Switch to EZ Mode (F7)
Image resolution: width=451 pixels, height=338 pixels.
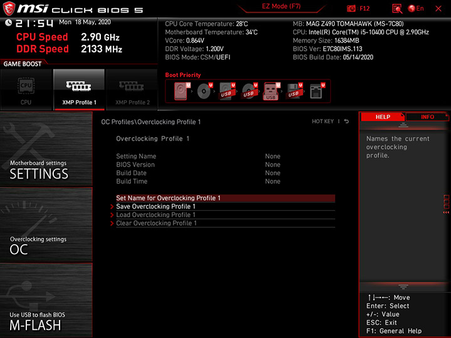tap(281, 6)
